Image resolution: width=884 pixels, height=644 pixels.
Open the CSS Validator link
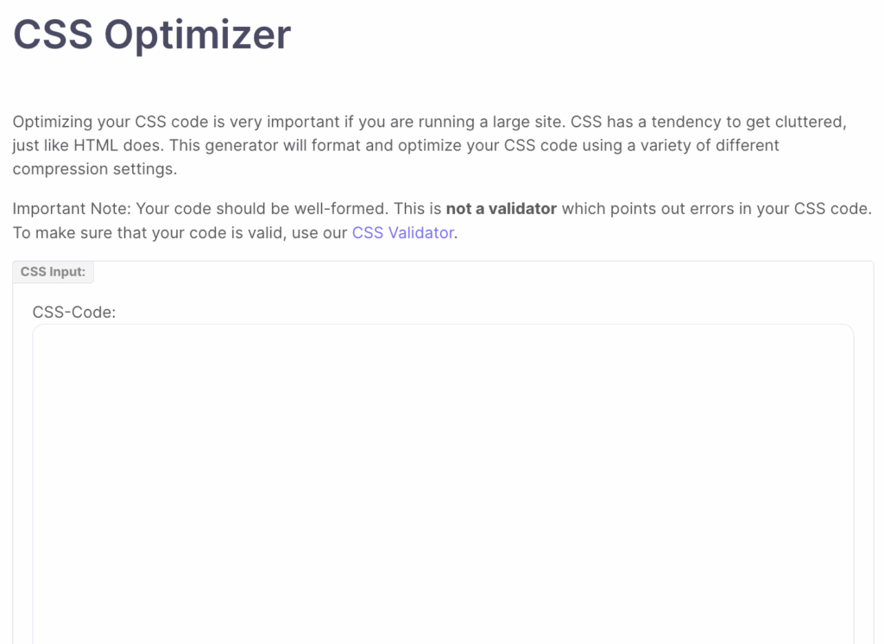(x=402, y=232)
